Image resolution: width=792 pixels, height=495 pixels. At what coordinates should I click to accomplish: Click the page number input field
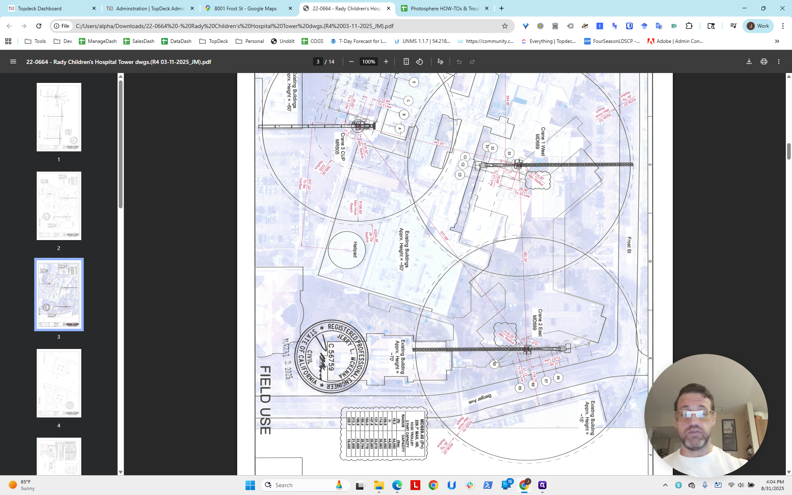(318, 61)
